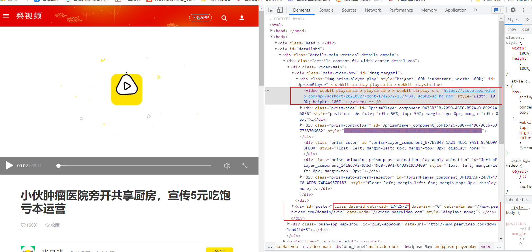Select the div#JprismPlayer breadcrumb
The width and height of the screenshot is (532, 252).
(440, 247)
